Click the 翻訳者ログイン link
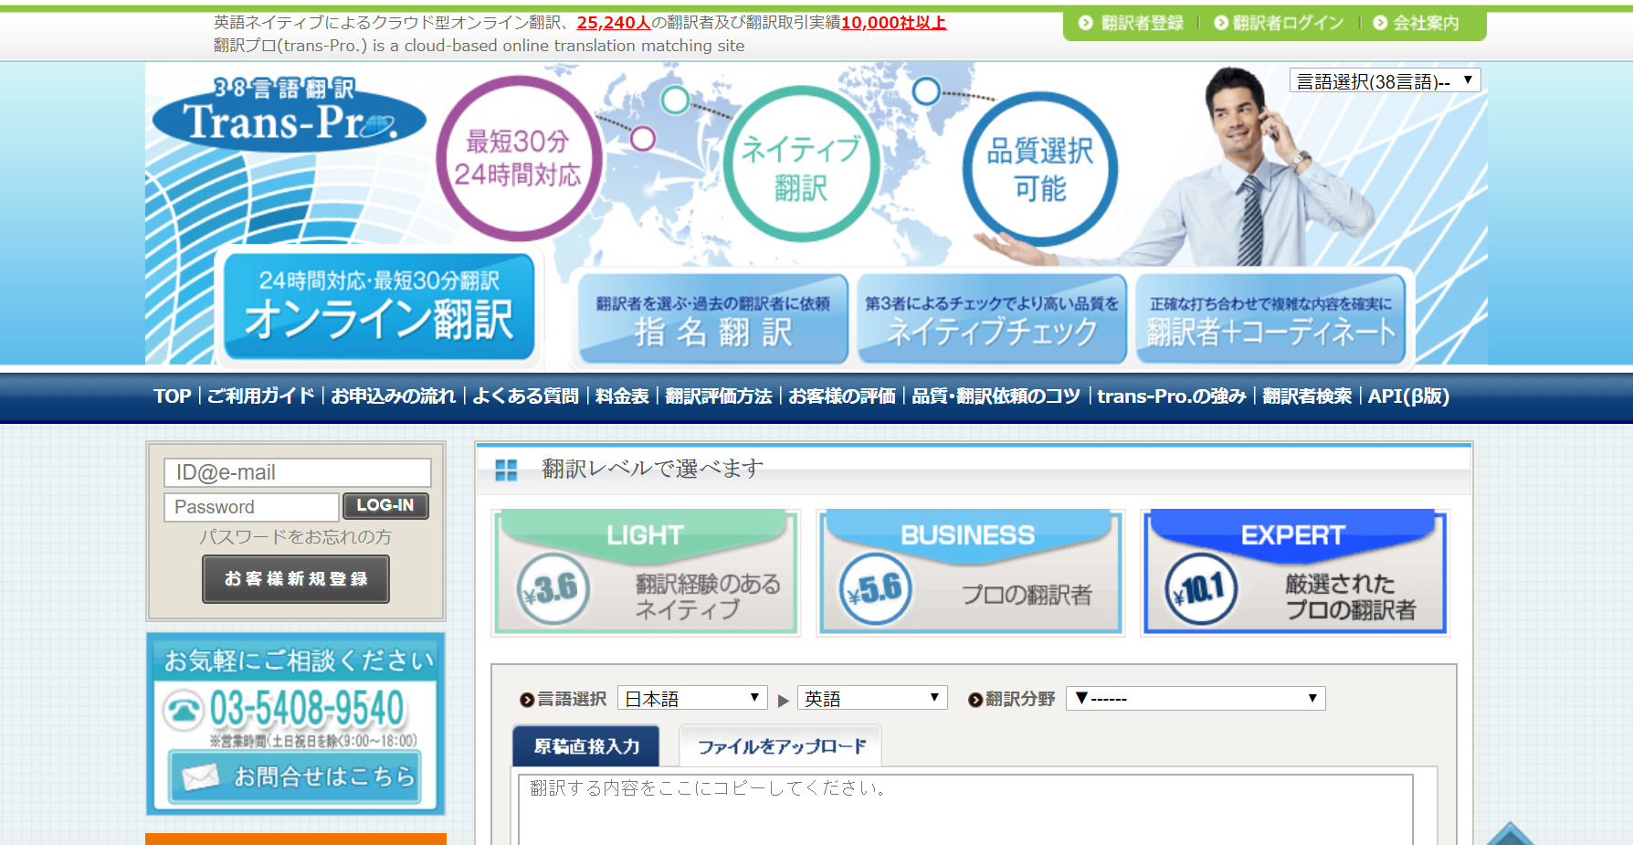 (1279, 23)
